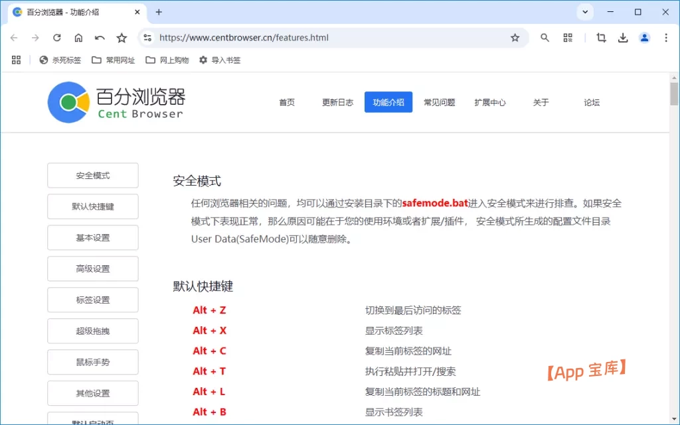Click the 显示标签列表 description
The image size is (680, 425).
click(x=394, y=331)
